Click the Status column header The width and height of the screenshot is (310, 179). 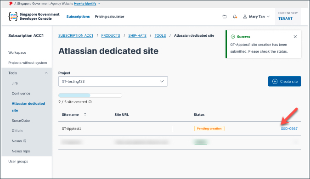(199, 115)
